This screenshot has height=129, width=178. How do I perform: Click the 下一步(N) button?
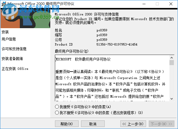click(x=161, y=124)
